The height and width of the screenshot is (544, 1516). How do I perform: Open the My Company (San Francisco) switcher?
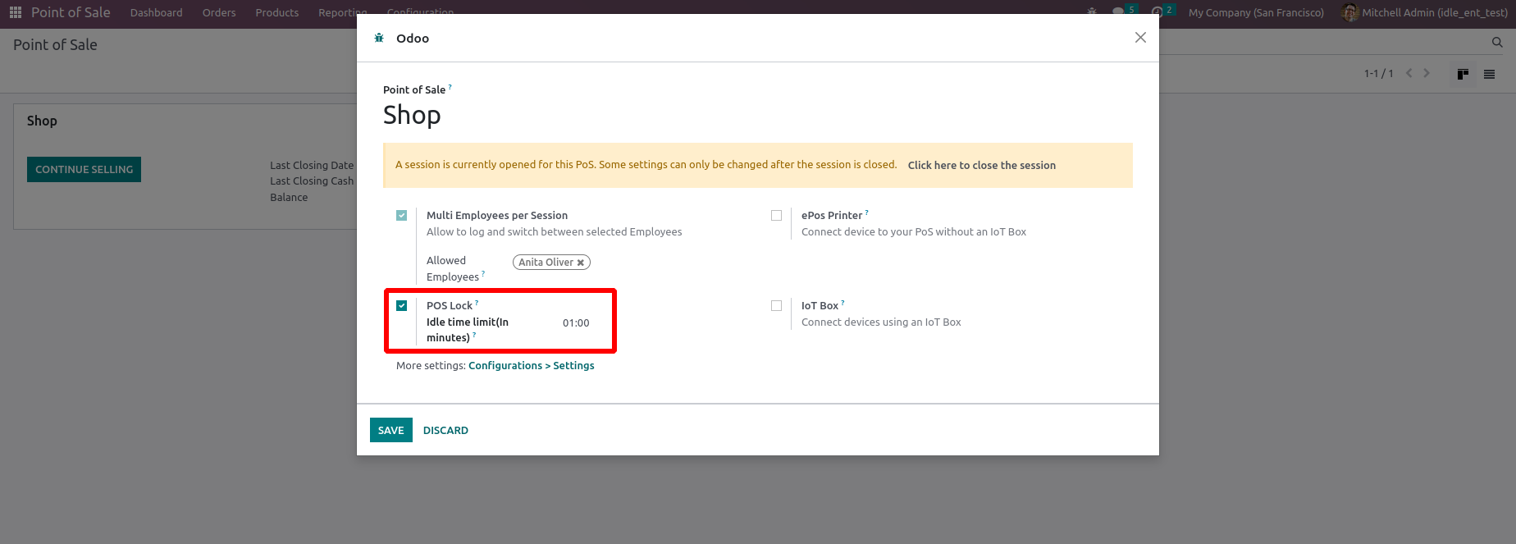(1256, 12)
